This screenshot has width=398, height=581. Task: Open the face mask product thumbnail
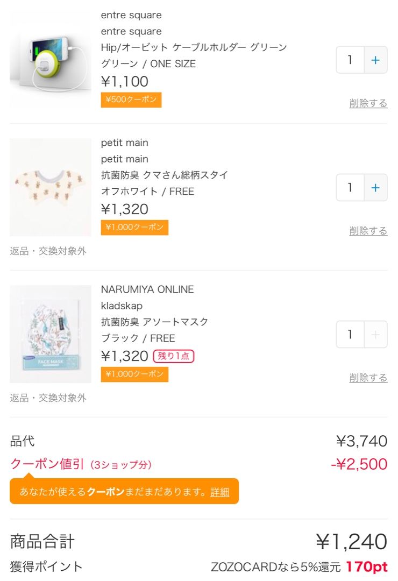(x=51, y=334)
